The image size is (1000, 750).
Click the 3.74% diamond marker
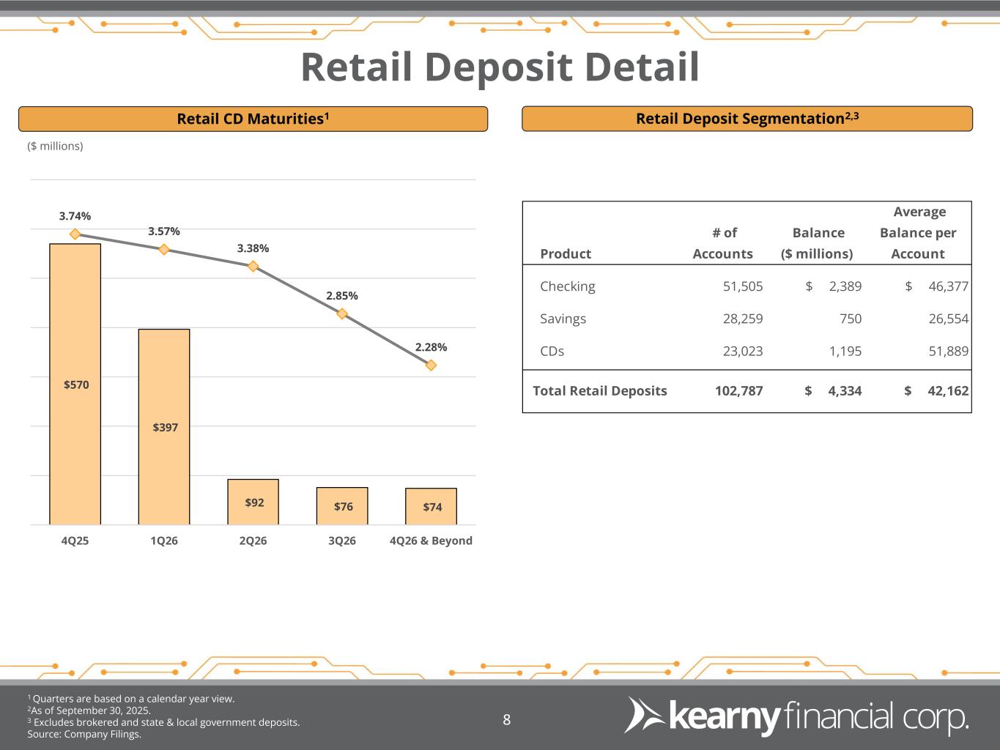point(75,234)
